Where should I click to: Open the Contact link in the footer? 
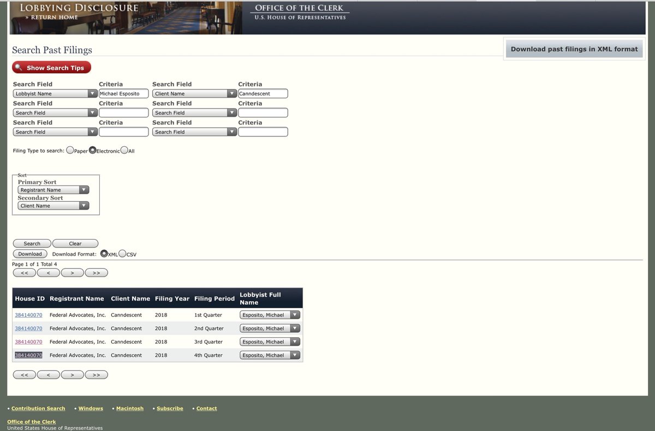[206, 408]
